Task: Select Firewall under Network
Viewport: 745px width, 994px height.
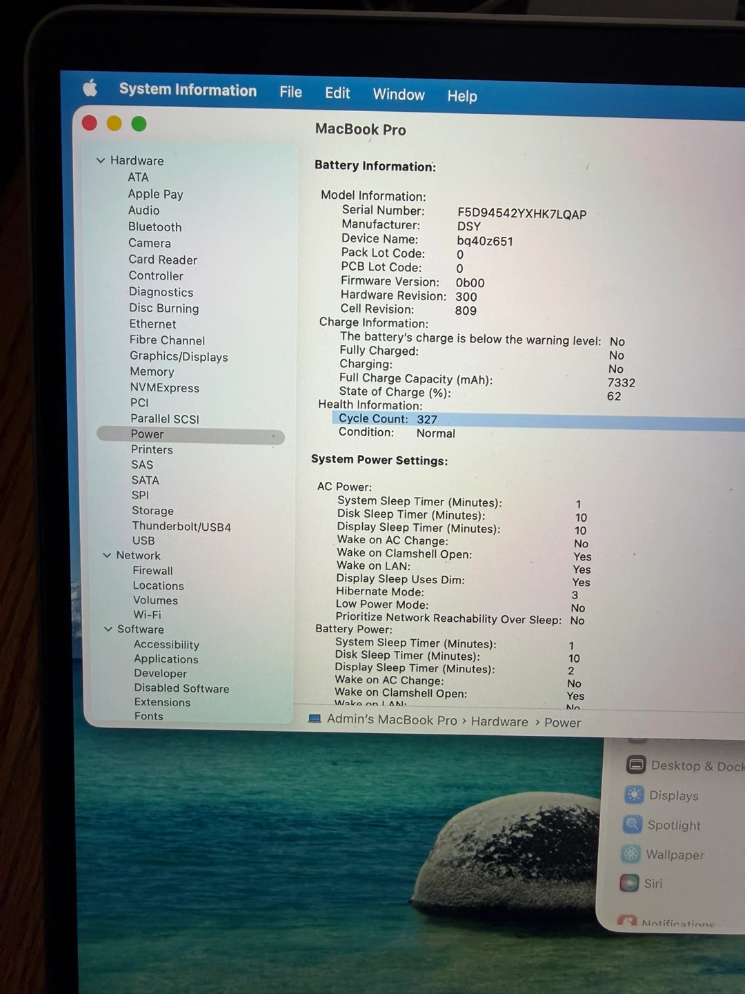Action: [x=153, y=571]
